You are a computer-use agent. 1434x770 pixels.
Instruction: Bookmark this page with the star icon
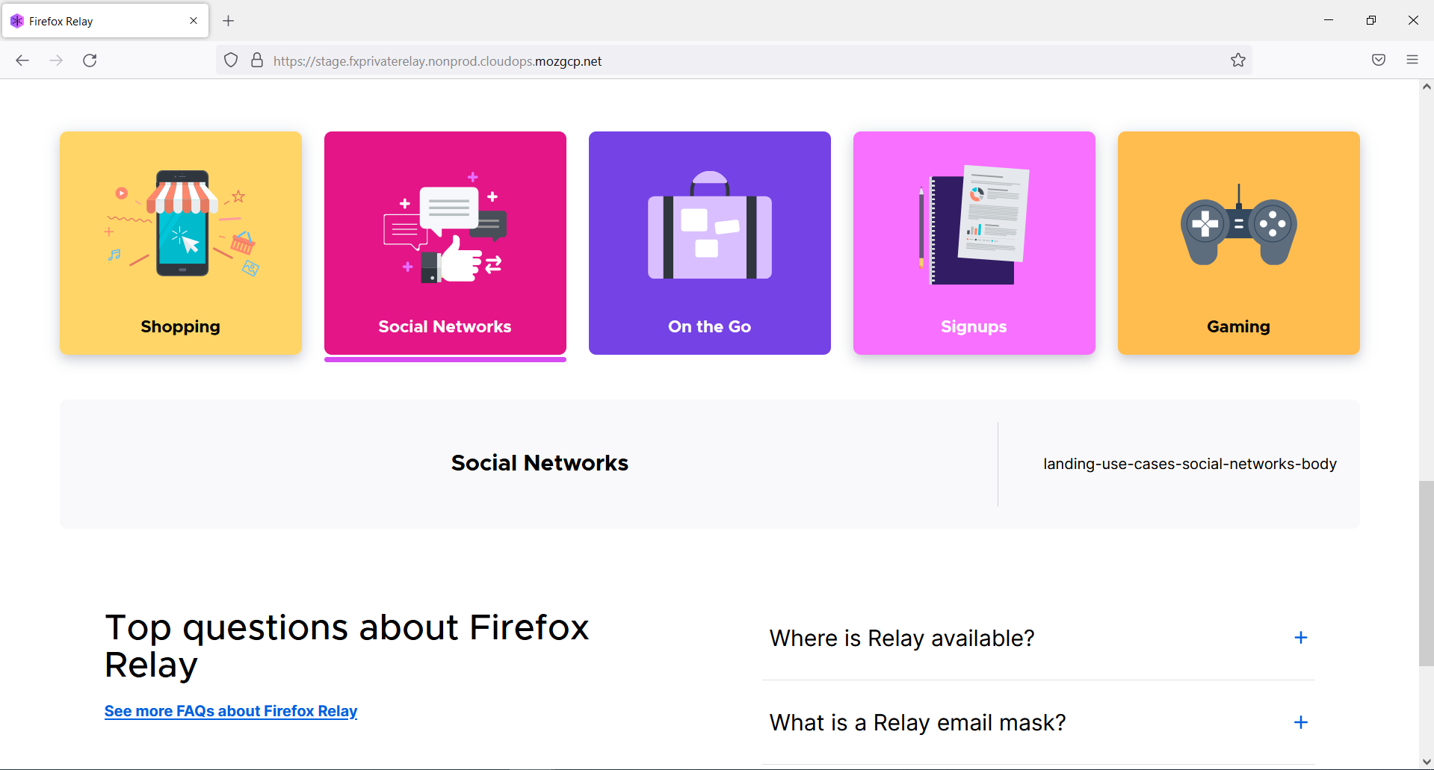coord(1237,60)
